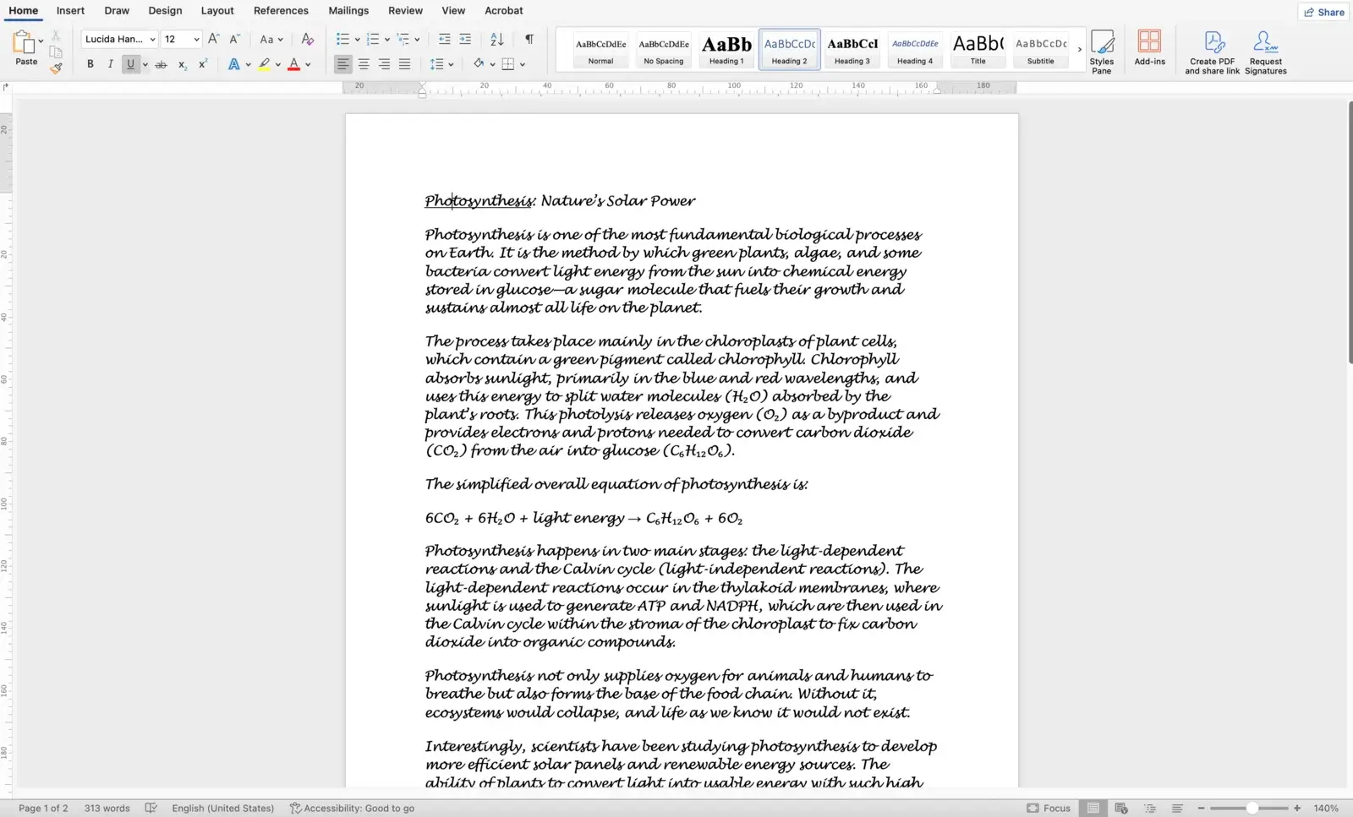Align text right
Screen dimensions: 1353x817
[x=384, y=64]
